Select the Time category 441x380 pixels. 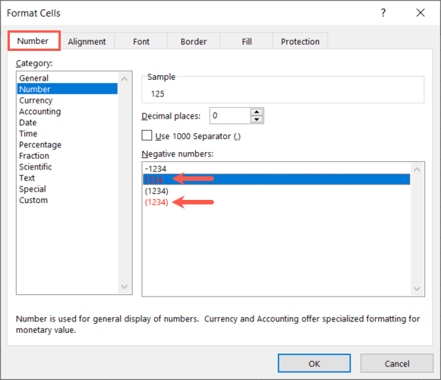(x=68, y=134)
